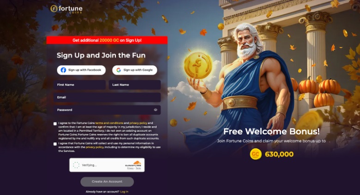Viewport: 360px width, 195px height.
Task: Click the red 20000 GC sign-up banner
Action: click(107, 40)
